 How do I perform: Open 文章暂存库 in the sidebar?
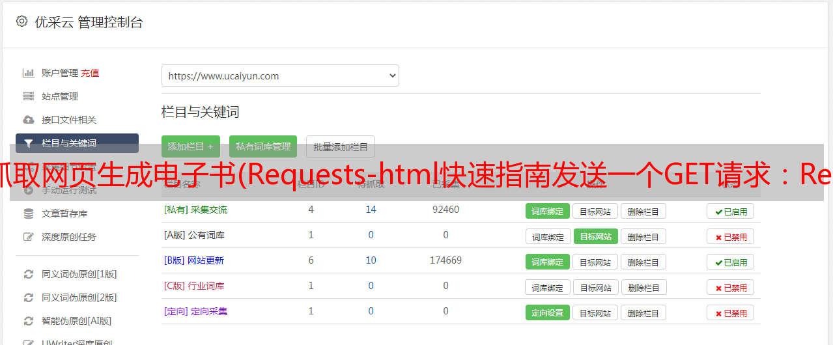(64, 214)
